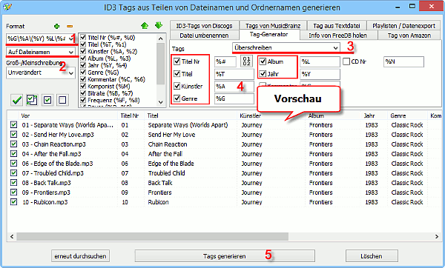Uncheck 'Titel Nr (%#, %0)' list item

83,38
